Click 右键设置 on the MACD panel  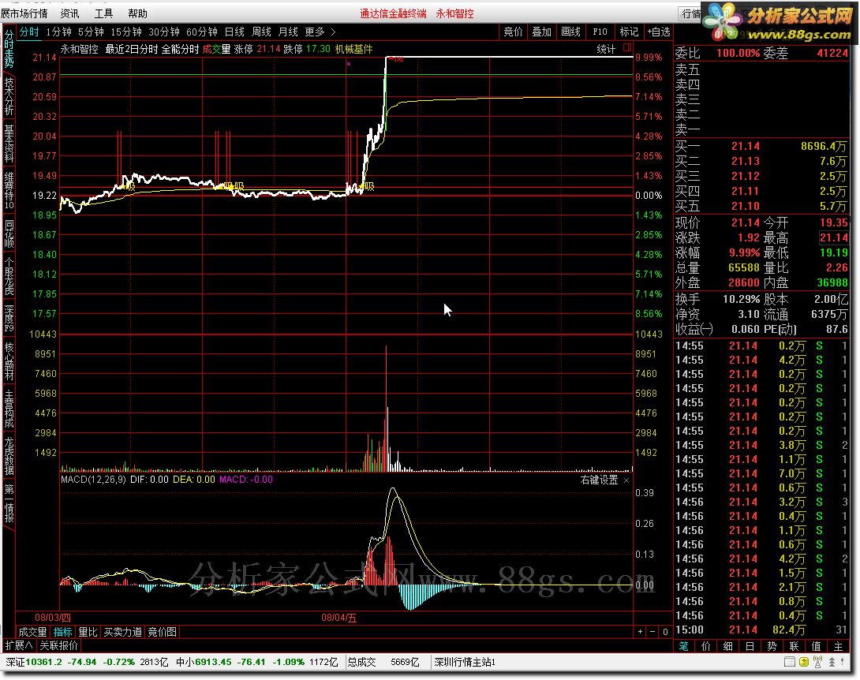point(599,480)
